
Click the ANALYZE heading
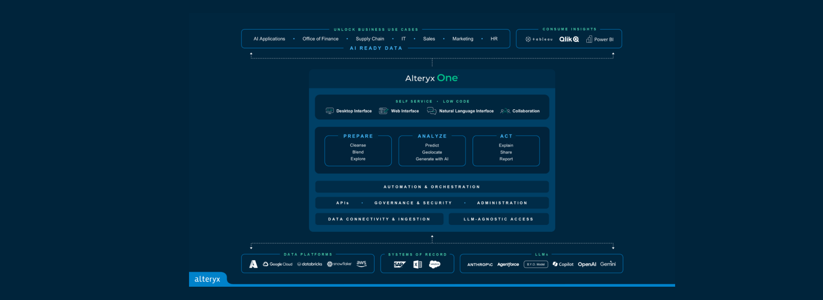[x=432, y=136]
